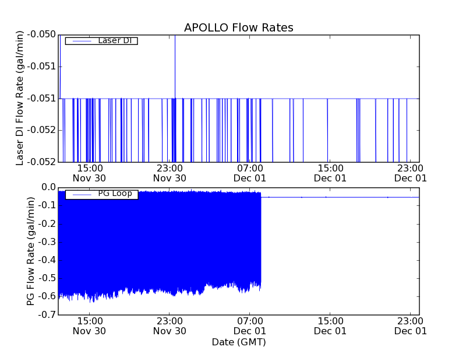Click the top plot's 07:00 Dec 01 tick
466x350 pixels.
[x=250, y=173]
